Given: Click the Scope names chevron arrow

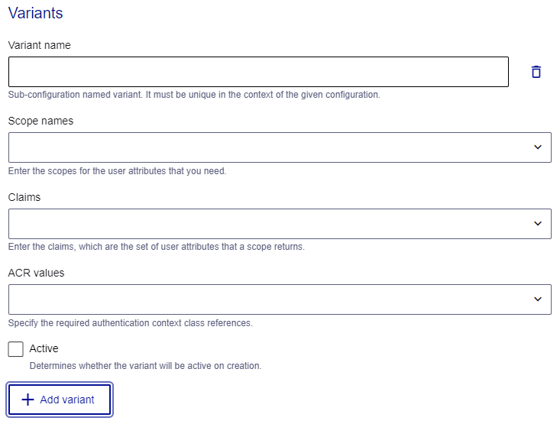Looking at the screenshot, I should pyautogui.click(x=538, y=147).
